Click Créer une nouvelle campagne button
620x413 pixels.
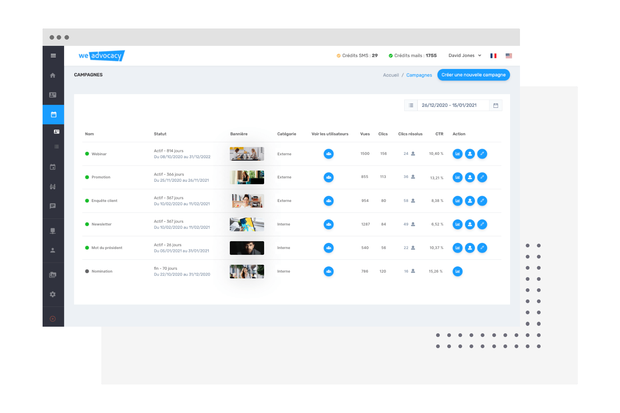pyautogui.click(x=473, y=75)
